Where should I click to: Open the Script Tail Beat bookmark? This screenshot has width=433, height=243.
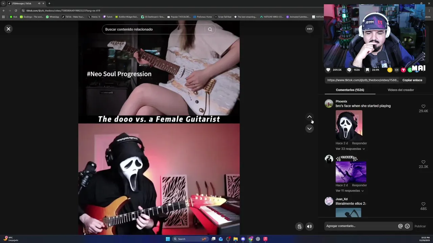(x=223, y=17)
